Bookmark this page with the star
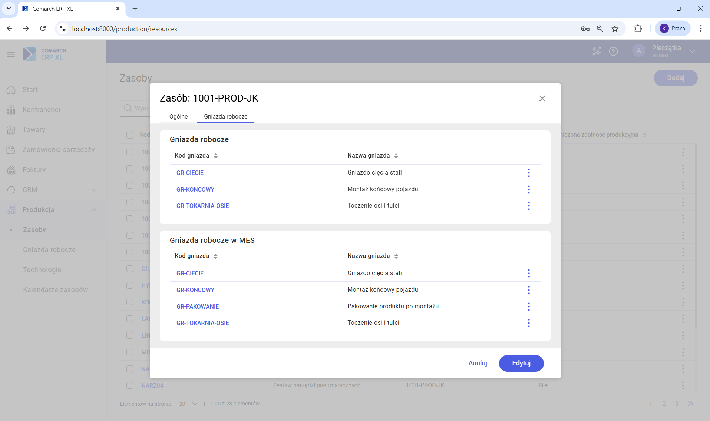710x421 pixels. [x=615, y=29]
